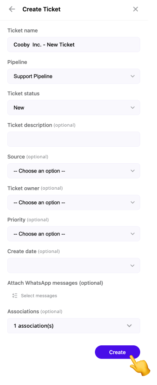Viewport: 157px width, 385px height.
Task: Click the Ticket status chevron arrow
Action: 133,107
